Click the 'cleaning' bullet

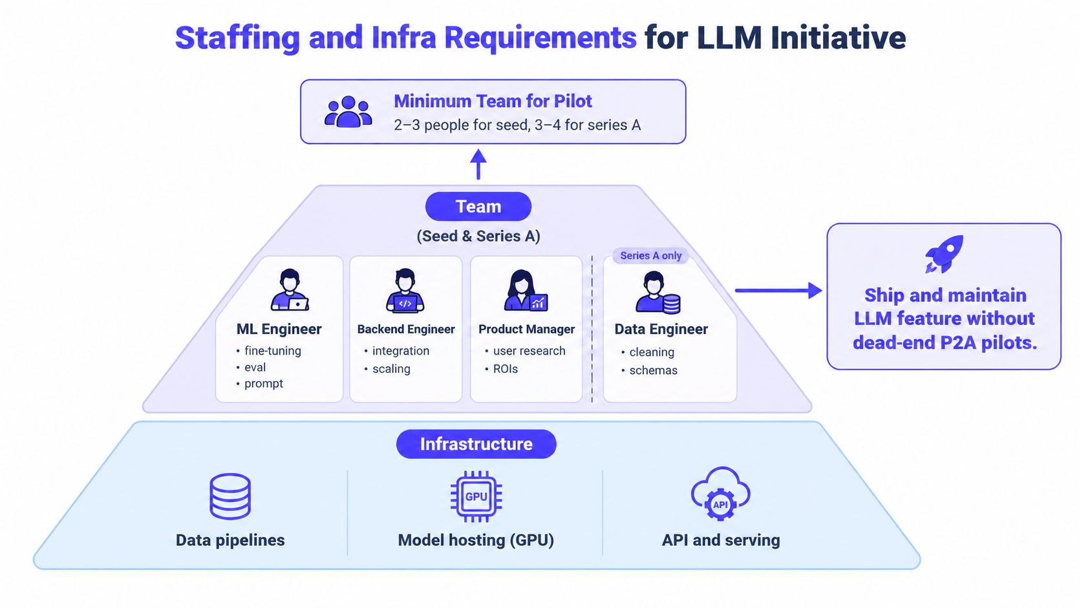click(x=652, y=352)
